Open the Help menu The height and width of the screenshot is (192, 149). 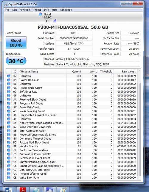(x=55, y=10)
